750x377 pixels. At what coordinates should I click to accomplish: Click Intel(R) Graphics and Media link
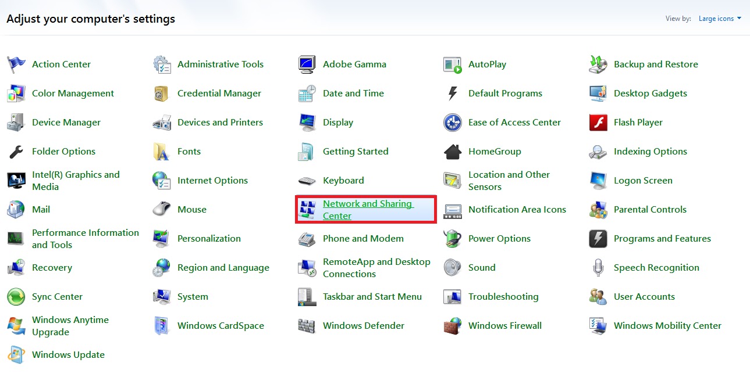(76, 181)
